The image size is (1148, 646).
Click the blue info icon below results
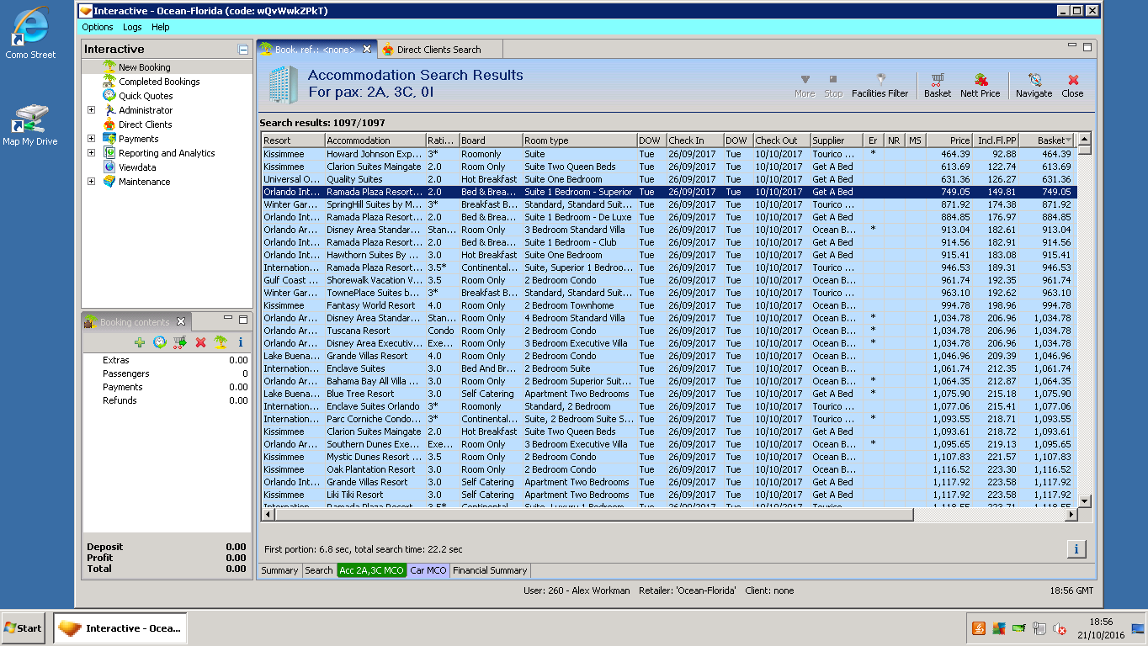tap(1076, 549)
